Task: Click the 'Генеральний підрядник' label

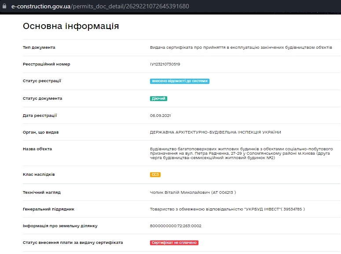Action: (48, 209)
